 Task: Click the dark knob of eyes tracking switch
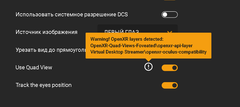(x=174, y=85)
